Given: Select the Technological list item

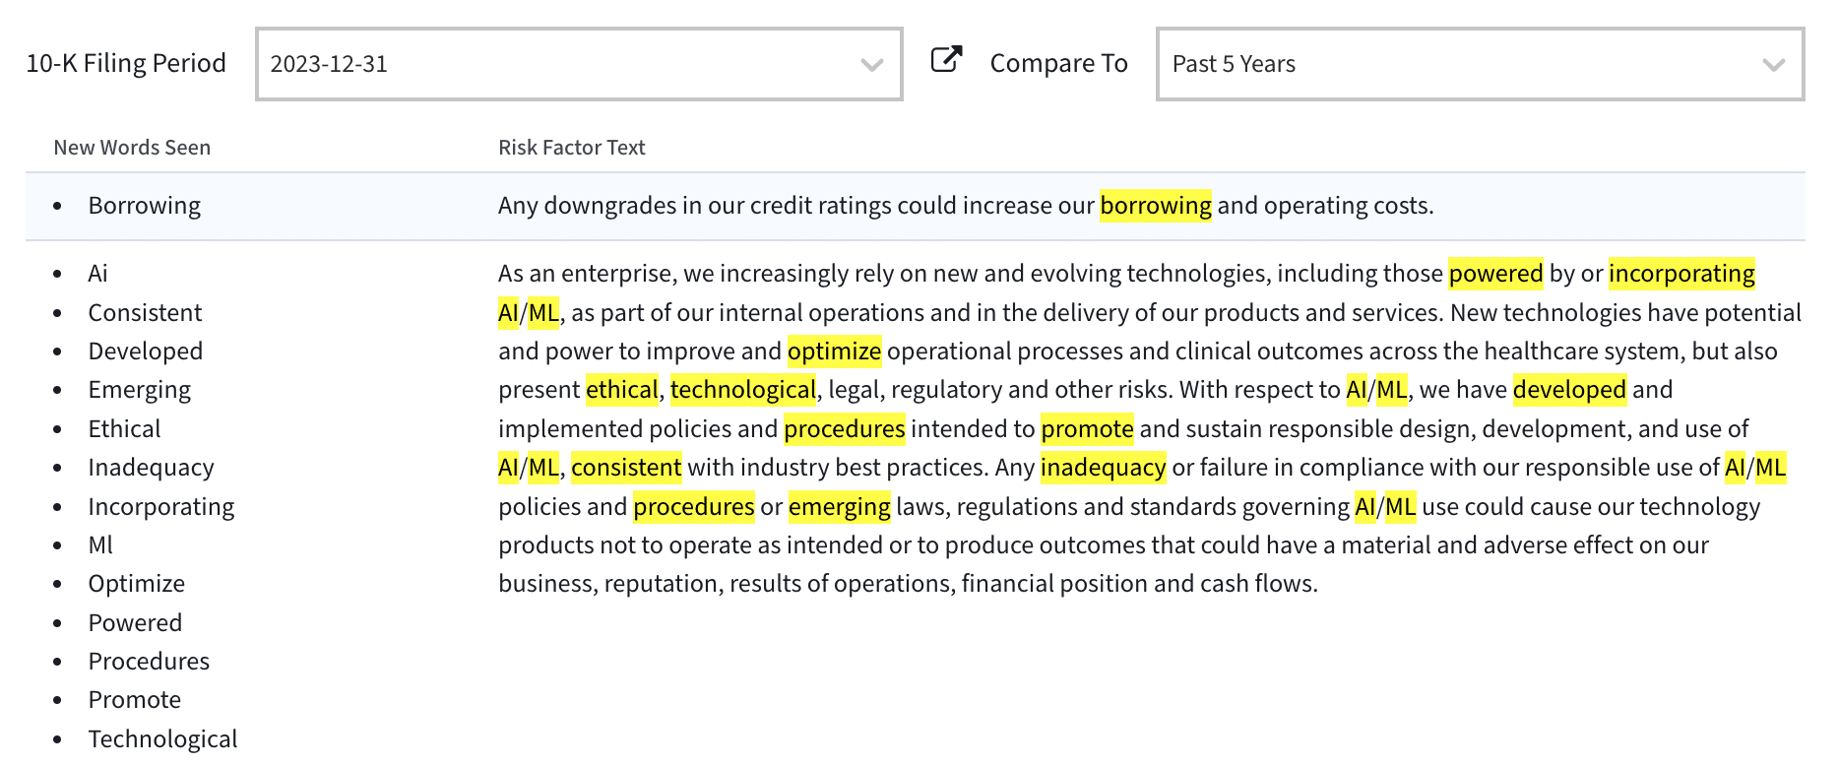Looking at the screenshot, I should (x=162, y=739).
